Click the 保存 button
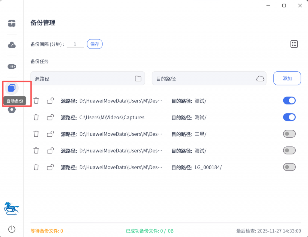 tap(95, 44)
